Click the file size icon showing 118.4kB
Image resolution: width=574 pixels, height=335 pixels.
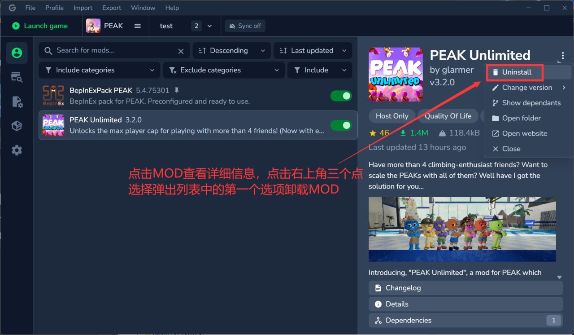tap(442, 133)
